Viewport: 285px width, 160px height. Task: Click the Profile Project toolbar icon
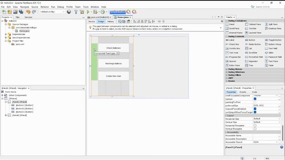tap(103, 12)
